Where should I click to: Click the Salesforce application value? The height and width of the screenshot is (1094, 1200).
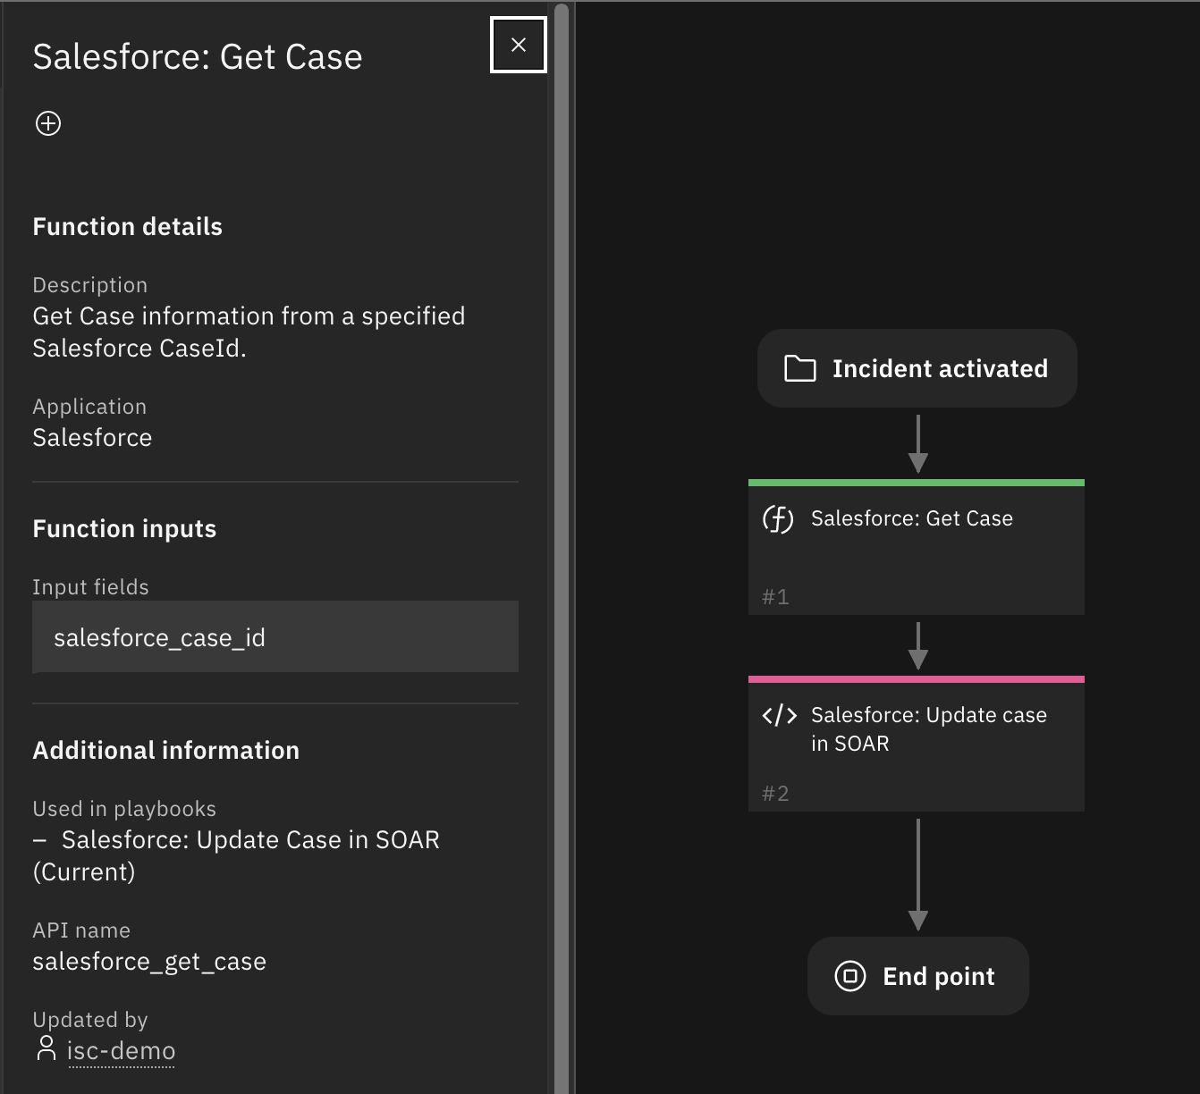click(x=92, y=437)
